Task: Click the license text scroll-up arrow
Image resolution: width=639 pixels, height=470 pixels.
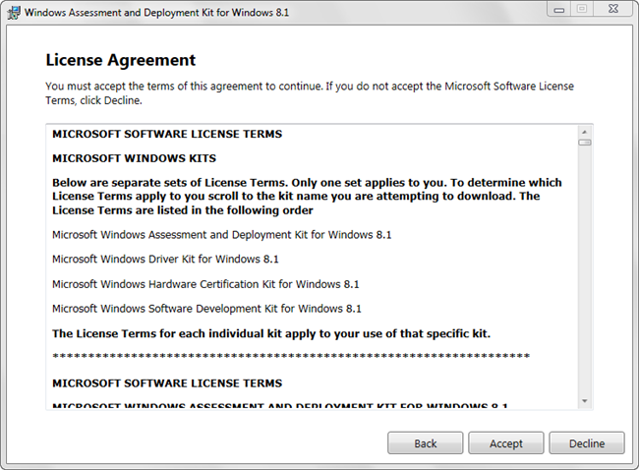Action: [x=585, y=132]
